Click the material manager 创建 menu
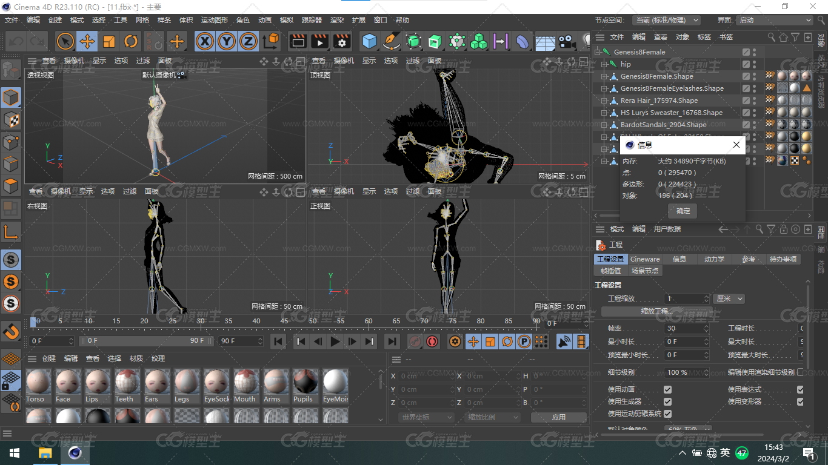The width and height of the screenshot is (828, 465). click(x=49, y=358)
